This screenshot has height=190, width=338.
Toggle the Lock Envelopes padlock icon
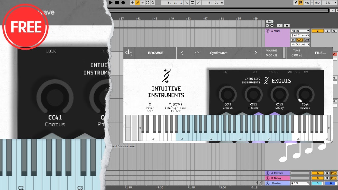(287, 26)
